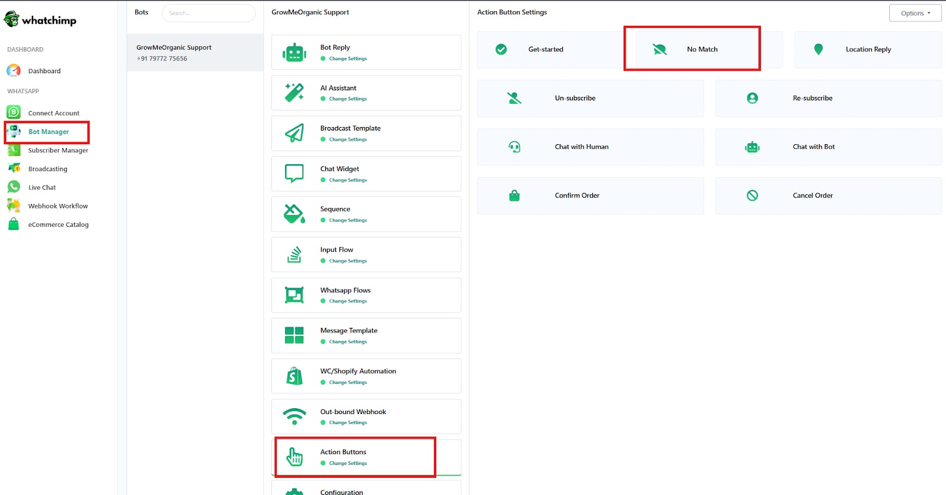946x495 pixels.
Task: Click the WC/Shopify Automation Shopify icon
Action: 294,376
